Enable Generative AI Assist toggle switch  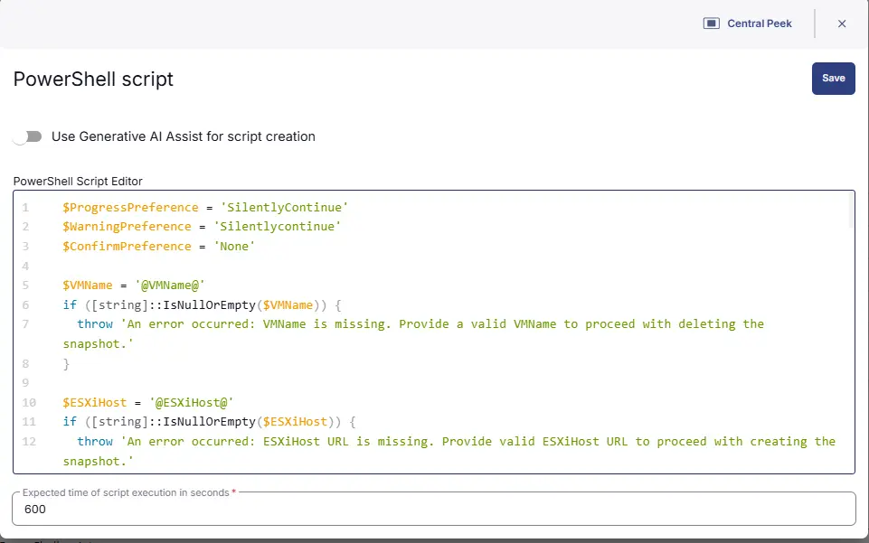(x=28, y=136)
